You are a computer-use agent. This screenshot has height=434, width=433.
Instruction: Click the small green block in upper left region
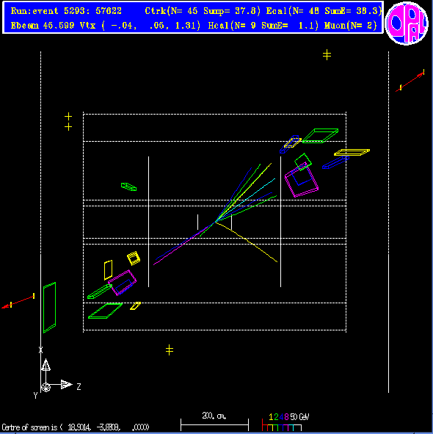128,187
